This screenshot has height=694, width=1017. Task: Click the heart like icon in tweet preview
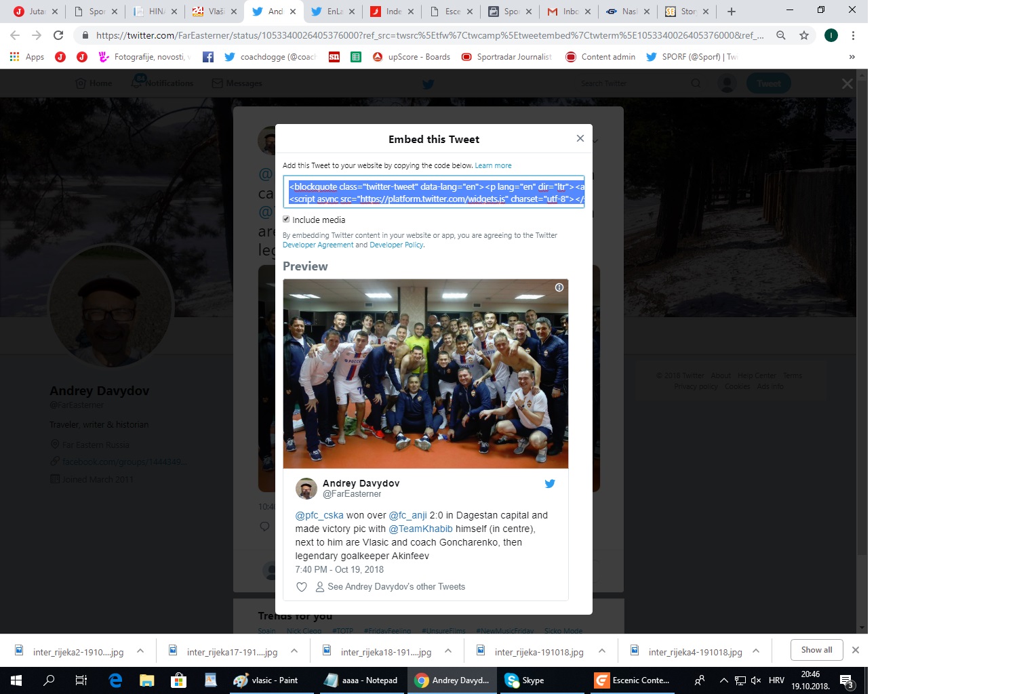click(302, 587)
